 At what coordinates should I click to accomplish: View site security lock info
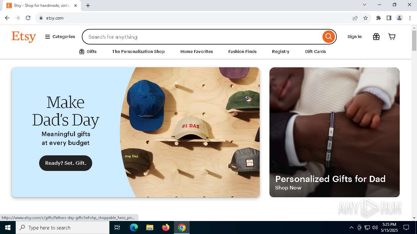[x=41, y=18]
